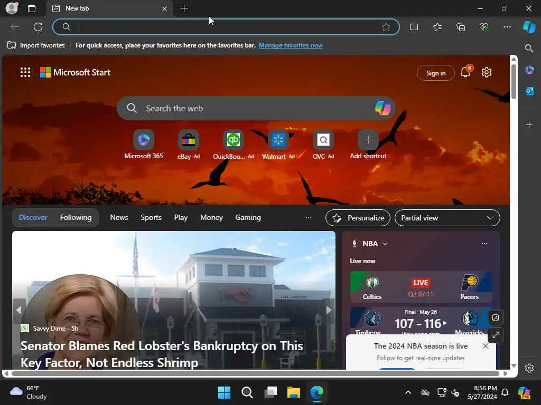Open the Gaming feed tab
Image resolution: width=541 pixels, height=405 pixels.
click(x=248, y=218)
